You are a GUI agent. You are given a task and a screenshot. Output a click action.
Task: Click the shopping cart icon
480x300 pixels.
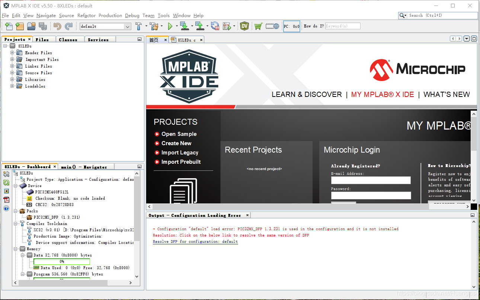coord(258,26)
